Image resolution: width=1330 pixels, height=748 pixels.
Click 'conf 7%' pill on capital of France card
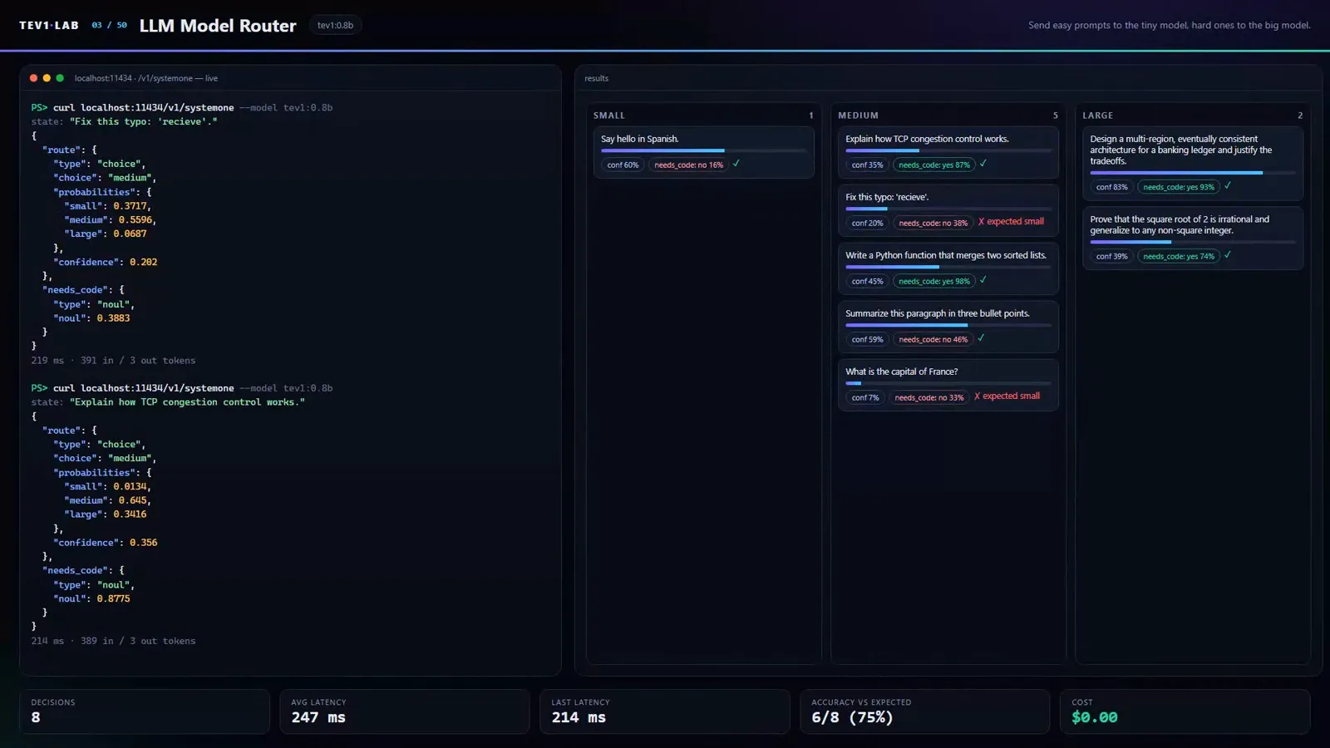pos(864,398)
